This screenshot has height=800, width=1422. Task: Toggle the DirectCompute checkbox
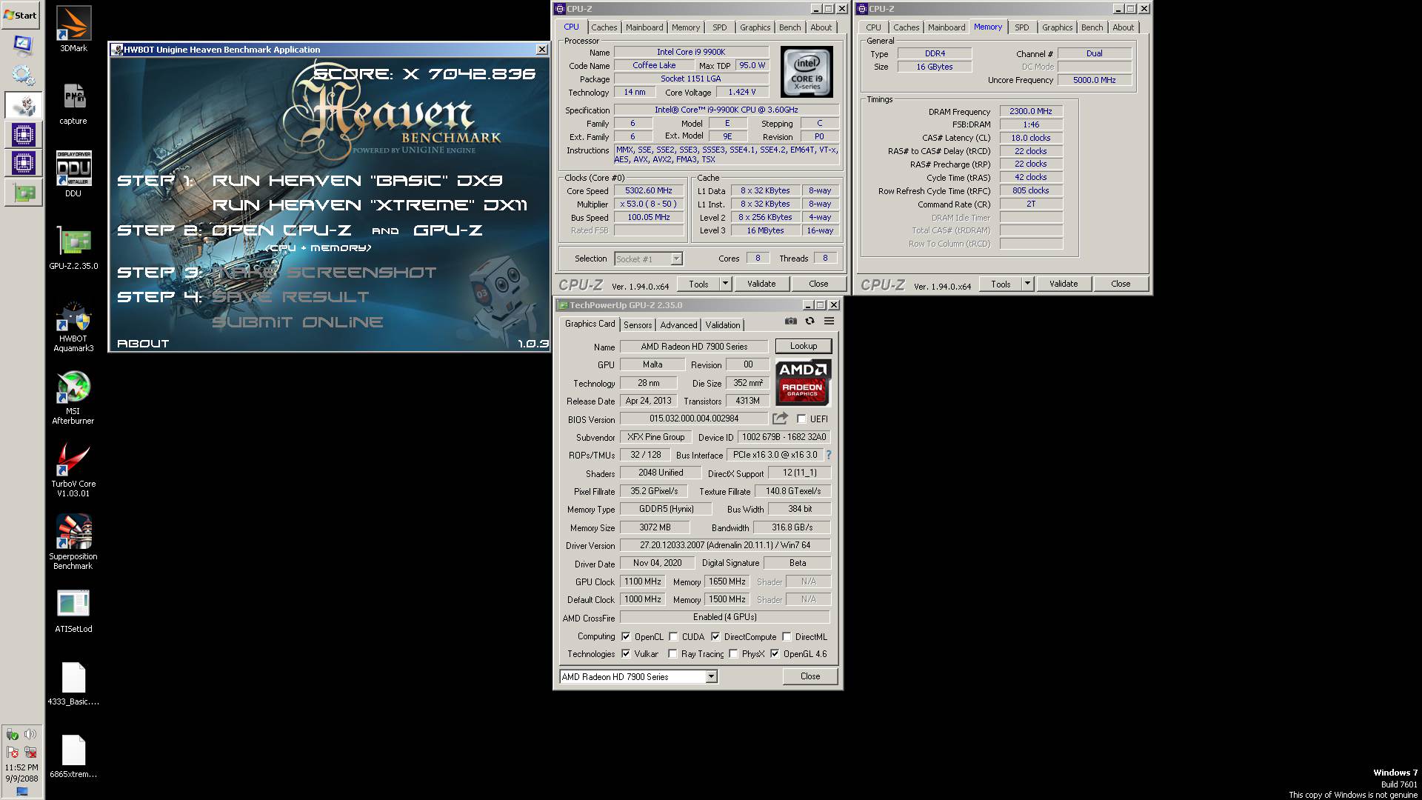point(715,636)
